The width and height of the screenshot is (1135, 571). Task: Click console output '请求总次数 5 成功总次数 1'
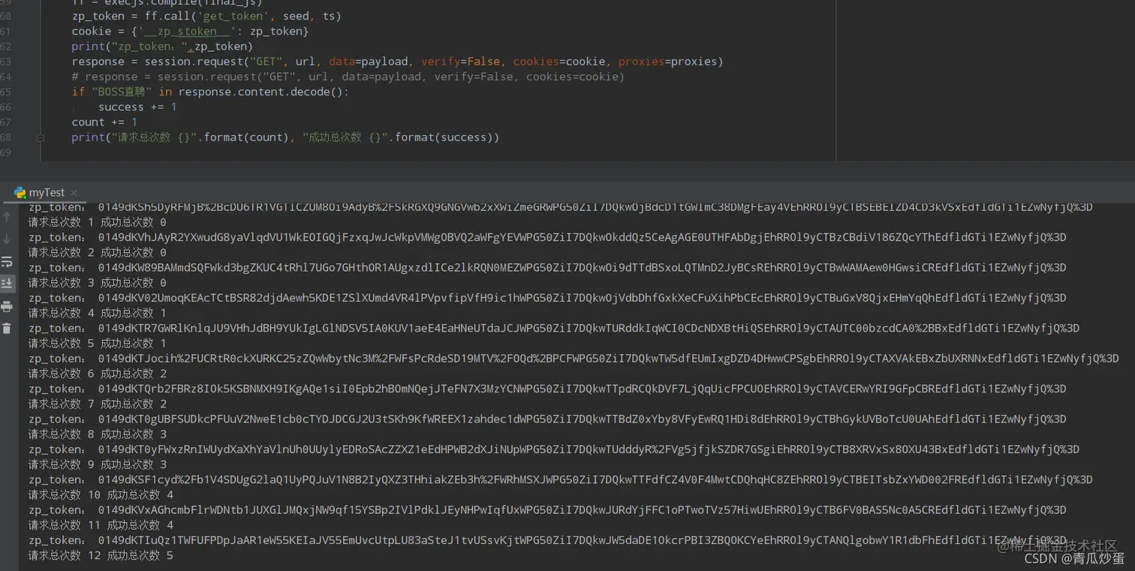pyautogui.click(x=98, y=343)
